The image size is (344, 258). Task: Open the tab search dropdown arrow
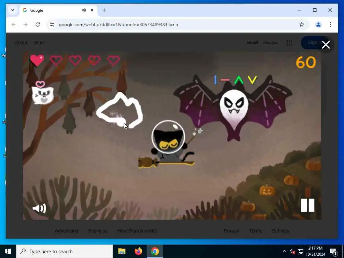13,10
